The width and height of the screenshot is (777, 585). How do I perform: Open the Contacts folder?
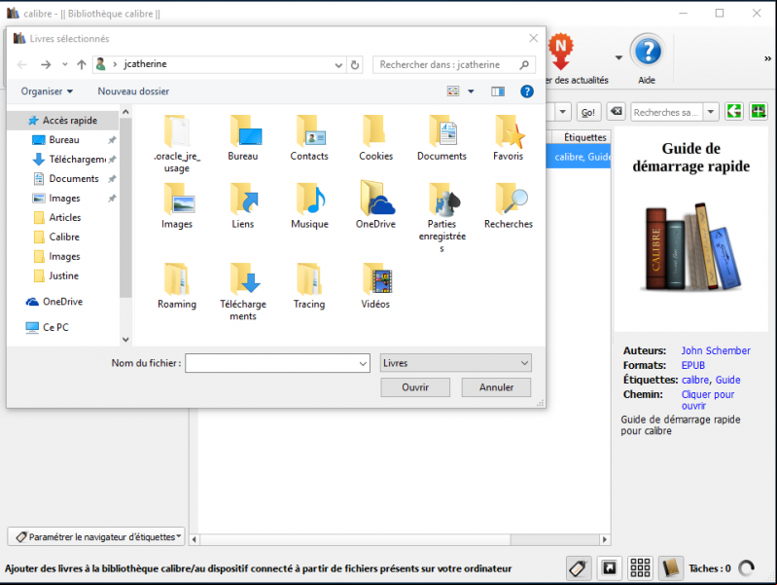pyautogui.click(x=309, y=137)
